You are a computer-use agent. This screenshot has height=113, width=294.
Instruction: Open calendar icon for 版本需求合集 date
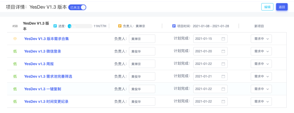click(x=223, y=39)
